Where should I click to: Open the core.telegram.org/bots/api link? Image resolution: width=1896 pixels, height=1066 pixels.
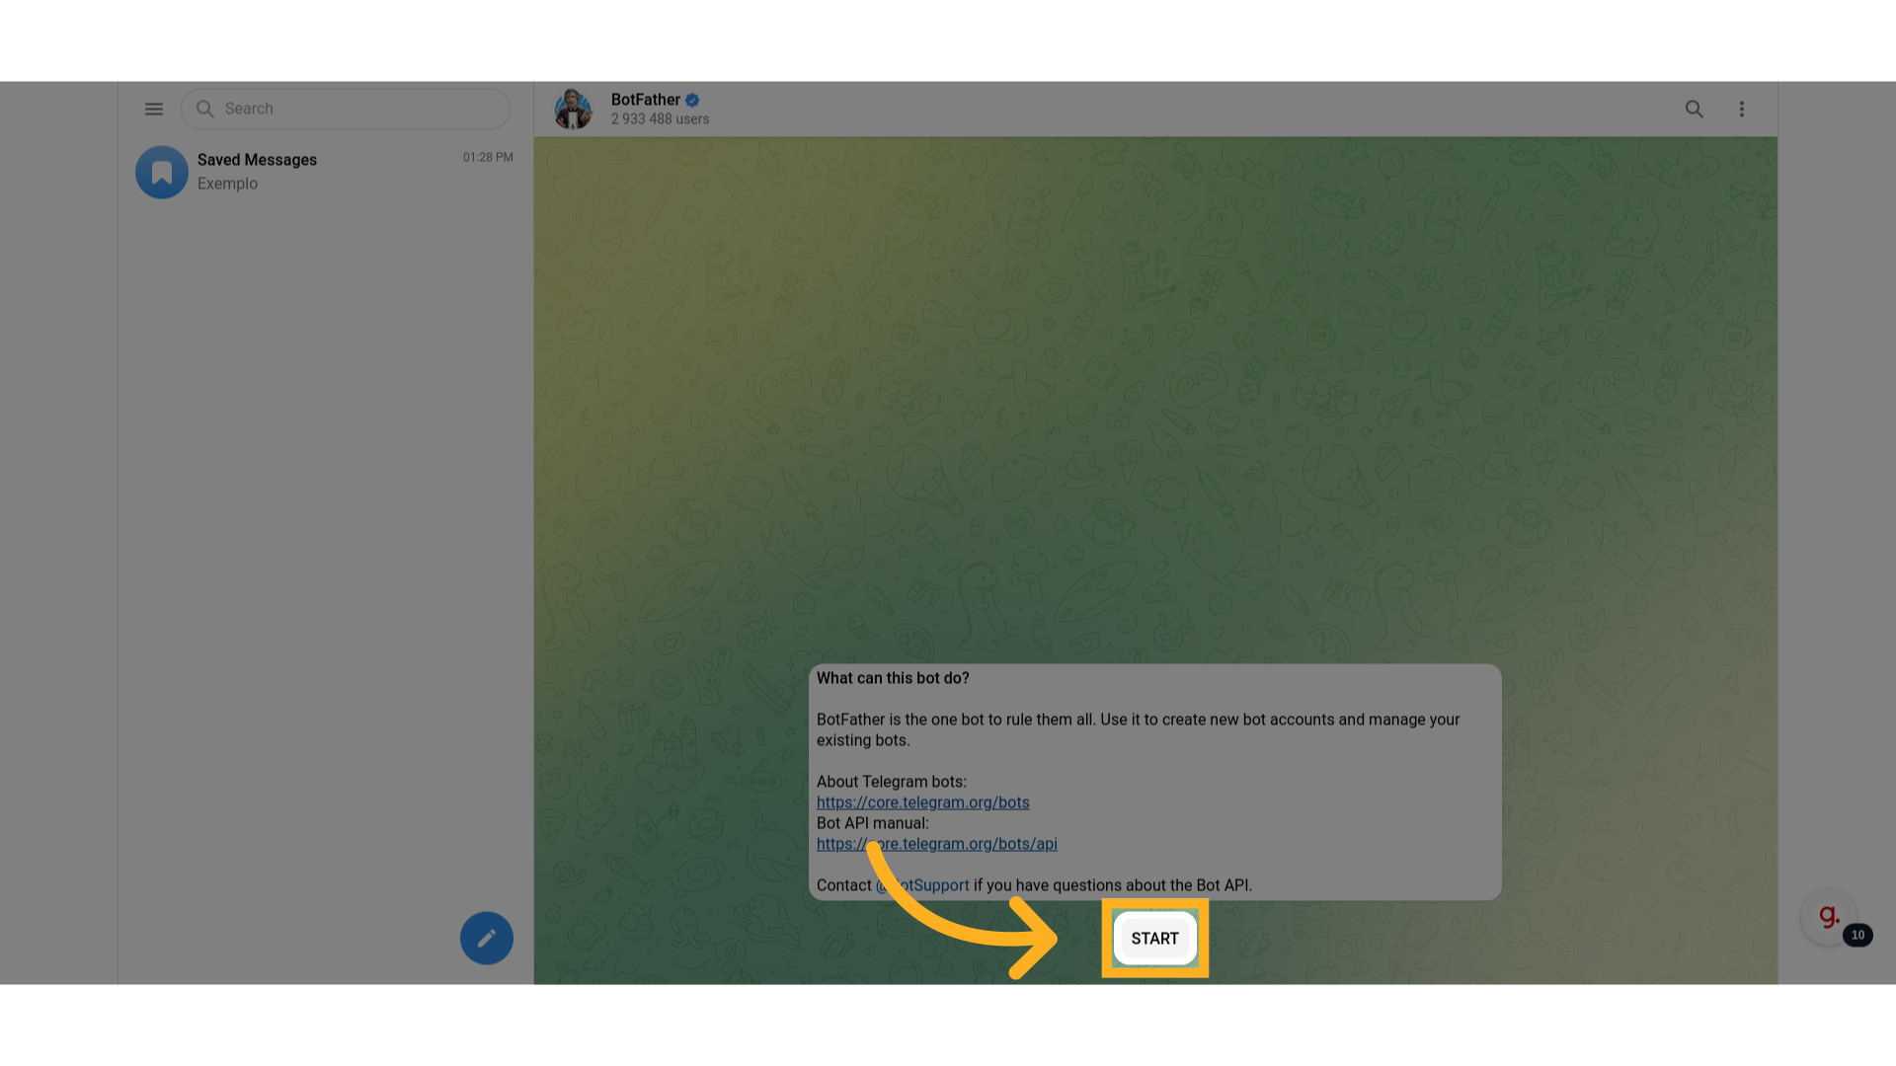point(936,844)
